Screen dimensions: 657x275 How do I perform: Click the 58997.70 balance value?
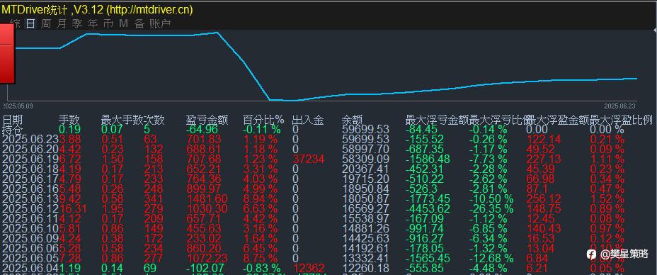tap(366, 149)
